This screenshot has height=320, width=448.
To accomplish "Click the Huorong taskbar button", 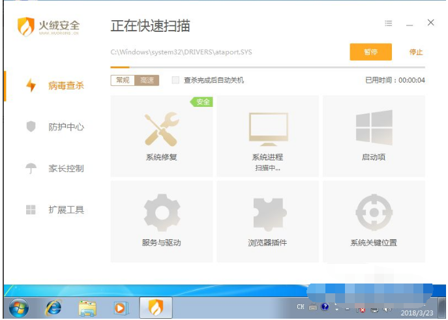I will [156, 308].
